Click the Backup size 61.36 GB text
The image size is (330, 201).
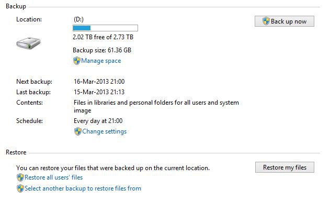click(102, 50)
